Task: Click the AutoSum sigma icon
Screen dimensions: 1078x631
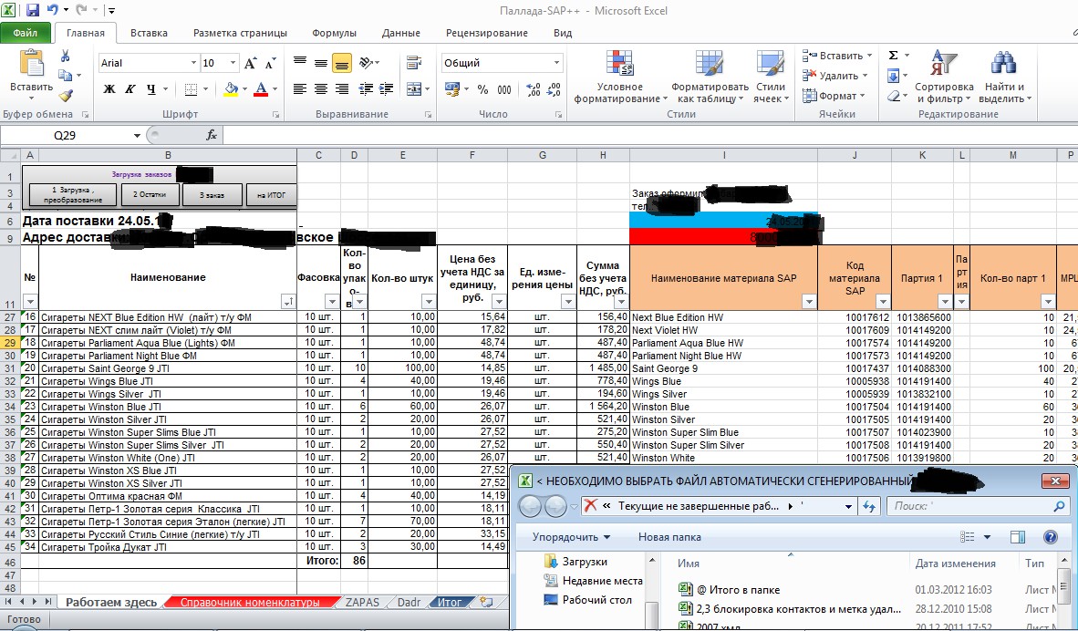Action: 893,56
